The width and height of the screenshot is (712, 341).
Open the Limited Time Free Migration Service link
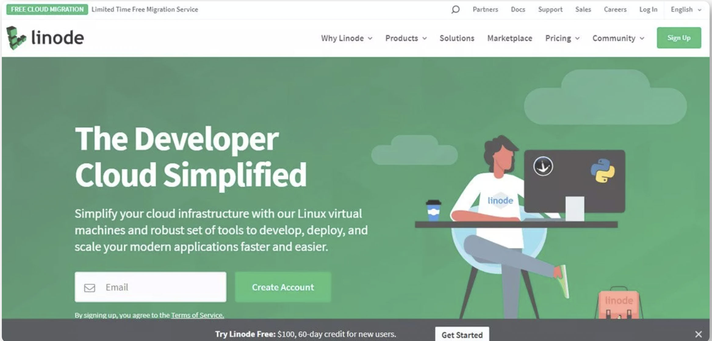coord(145,9)
